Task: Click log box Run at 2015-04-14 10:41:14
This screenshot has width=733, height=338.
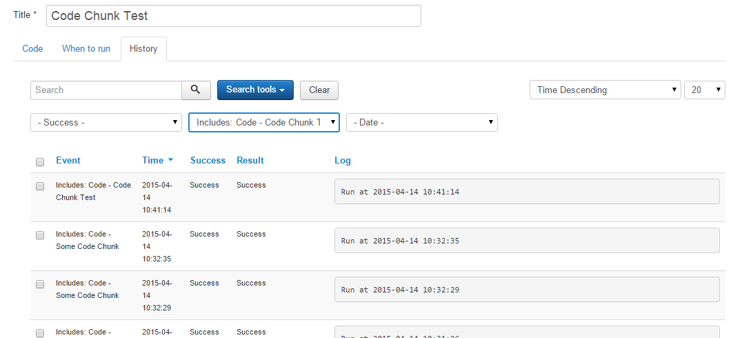Action: (527, 191)
